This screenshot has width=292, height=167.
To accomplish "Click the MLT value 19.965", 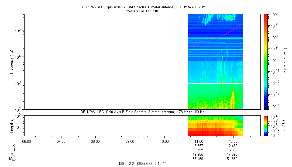I will point(198,155).
